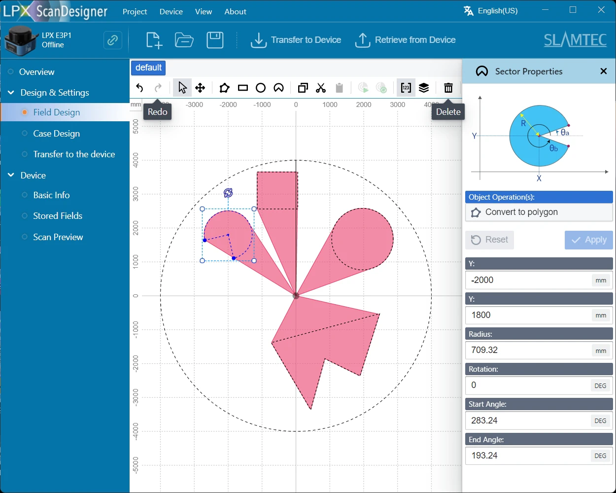Toggle the numeric labels display button
The height and width of the screenshot is (493, 616).
pos(406,88)
